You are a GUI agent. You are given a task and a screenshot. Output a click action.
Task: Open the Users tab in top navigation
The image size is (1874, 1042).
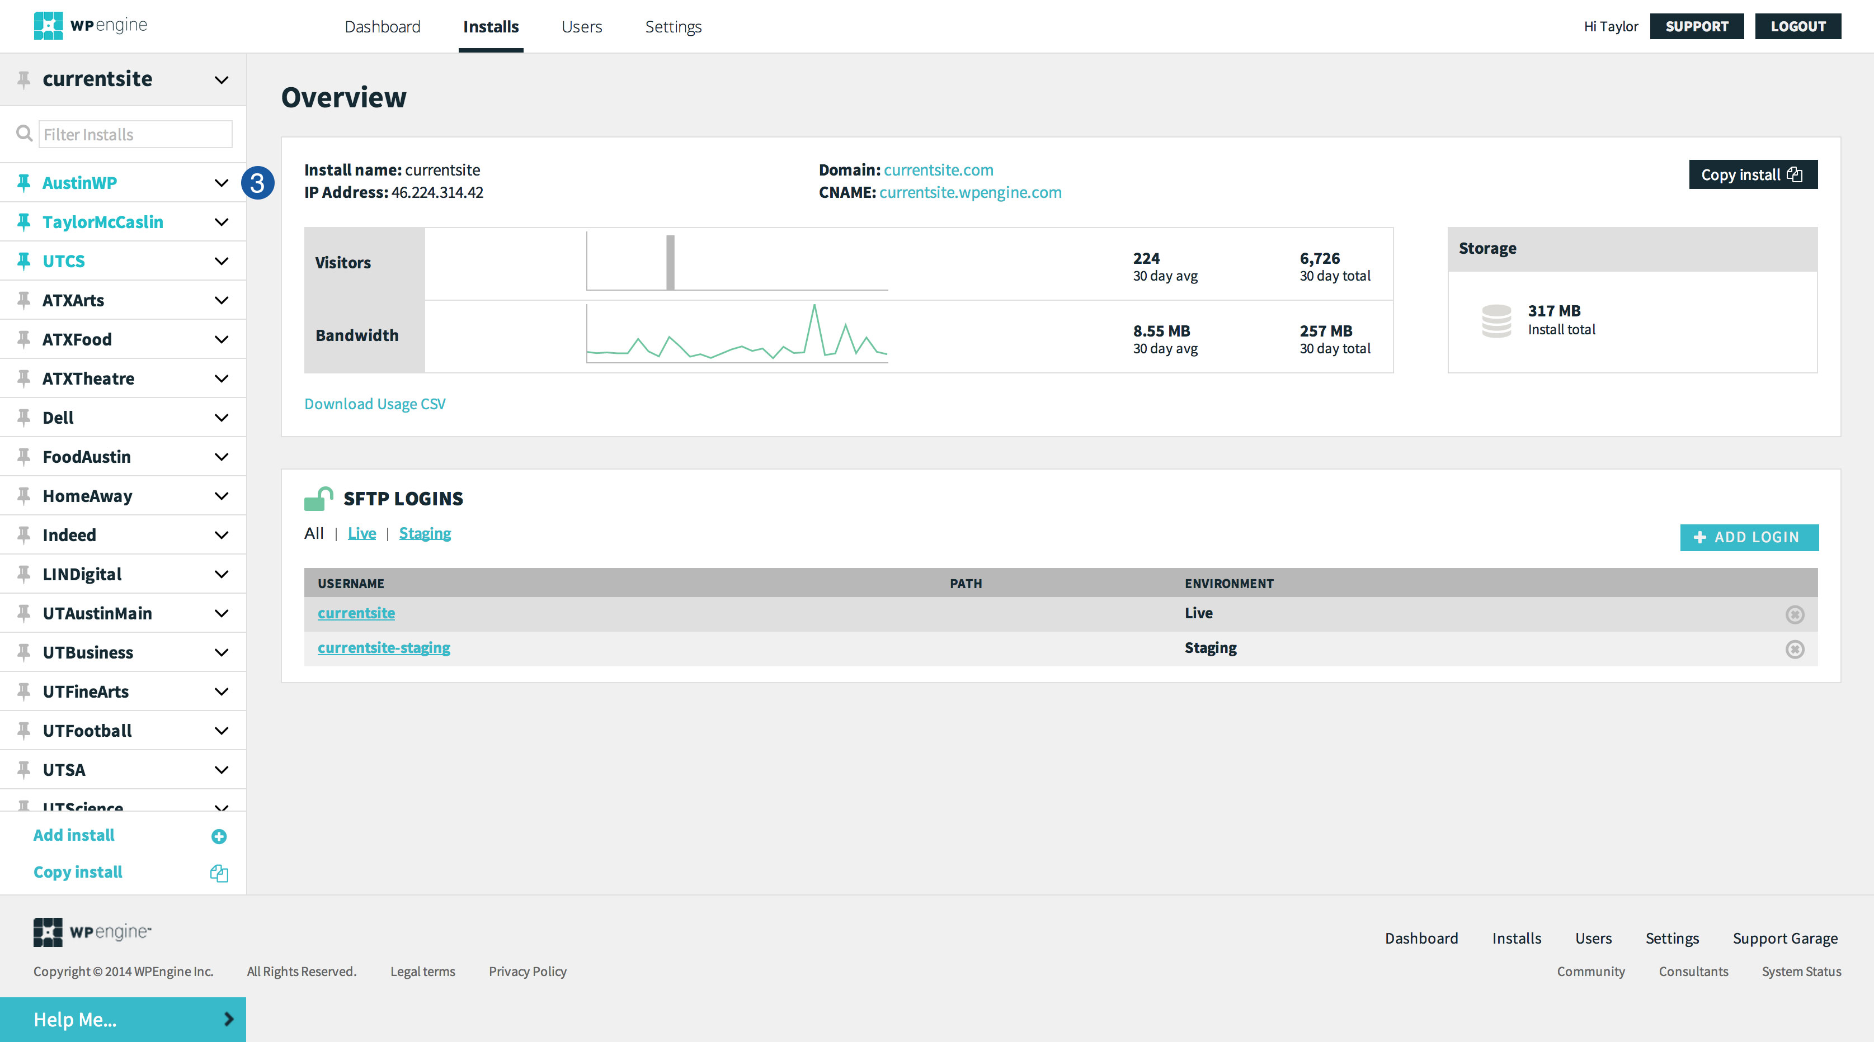click(x=582, y=27)
